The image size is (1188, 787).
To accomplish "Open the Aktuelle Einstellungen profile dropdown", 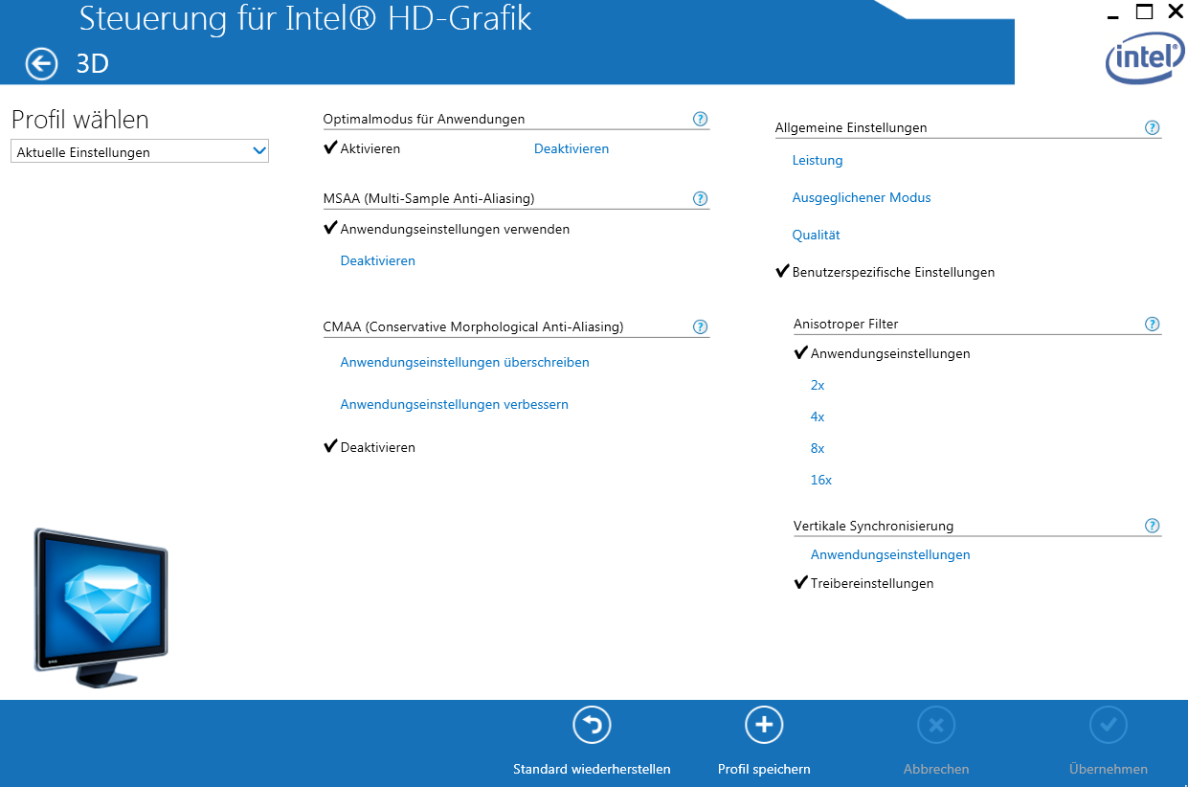I will [x=140, y=151].
